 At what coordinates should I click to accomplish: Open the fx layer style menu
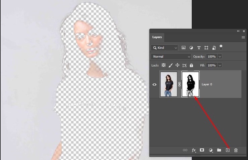tap(194, 150)
